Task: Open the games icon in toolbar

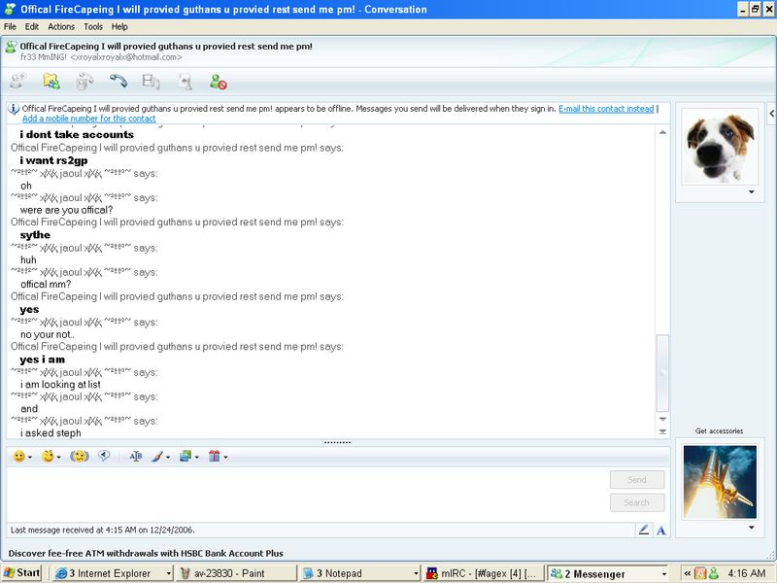Action: pos(185,82)
